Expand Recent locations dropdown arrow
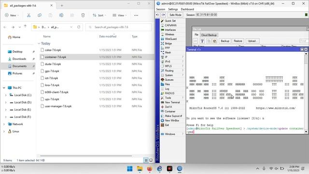Screen dimensions: 309x174 tap(20, 27)
